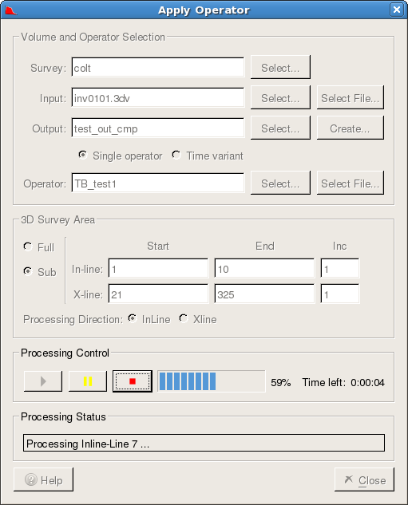Click the In-line Inc field
408x505 pixels.
pyautogui.click(x=340, y=268)
